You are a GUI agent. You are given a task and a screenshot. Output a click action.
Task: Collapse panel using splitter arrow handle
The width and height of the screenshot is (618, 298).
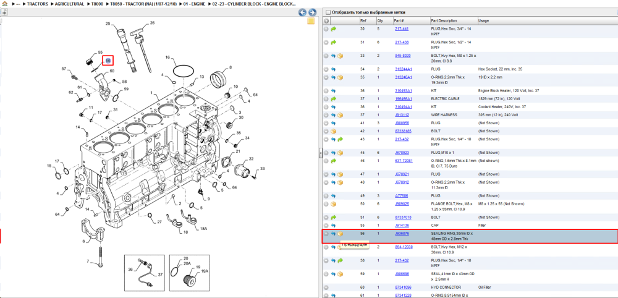(320, 153)
